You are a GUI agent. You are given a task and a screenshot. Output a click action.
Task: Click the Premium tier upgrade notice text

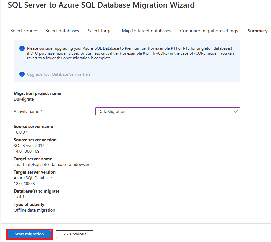pyautogui.click(x=130, y=53)
